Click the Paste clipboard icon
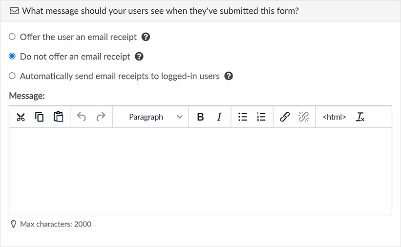Screen dimensions: 401x247 coord(59,117)
